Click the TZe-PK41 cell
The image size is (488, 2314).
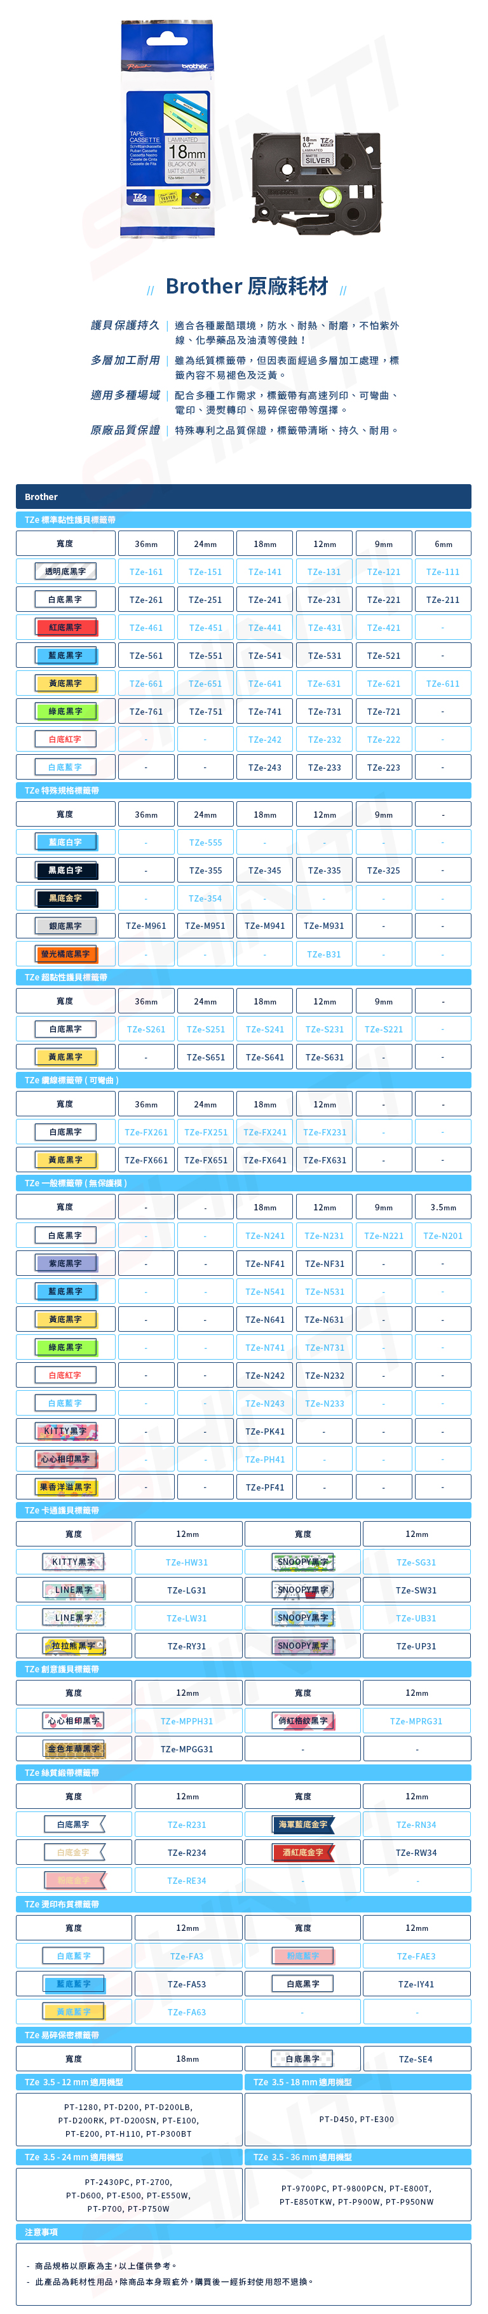(x=264, y=1432)
